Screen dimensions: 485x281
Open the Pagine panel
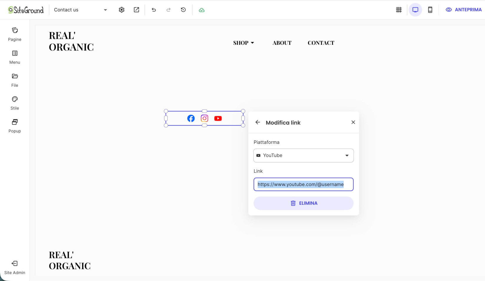pos(15,34)
